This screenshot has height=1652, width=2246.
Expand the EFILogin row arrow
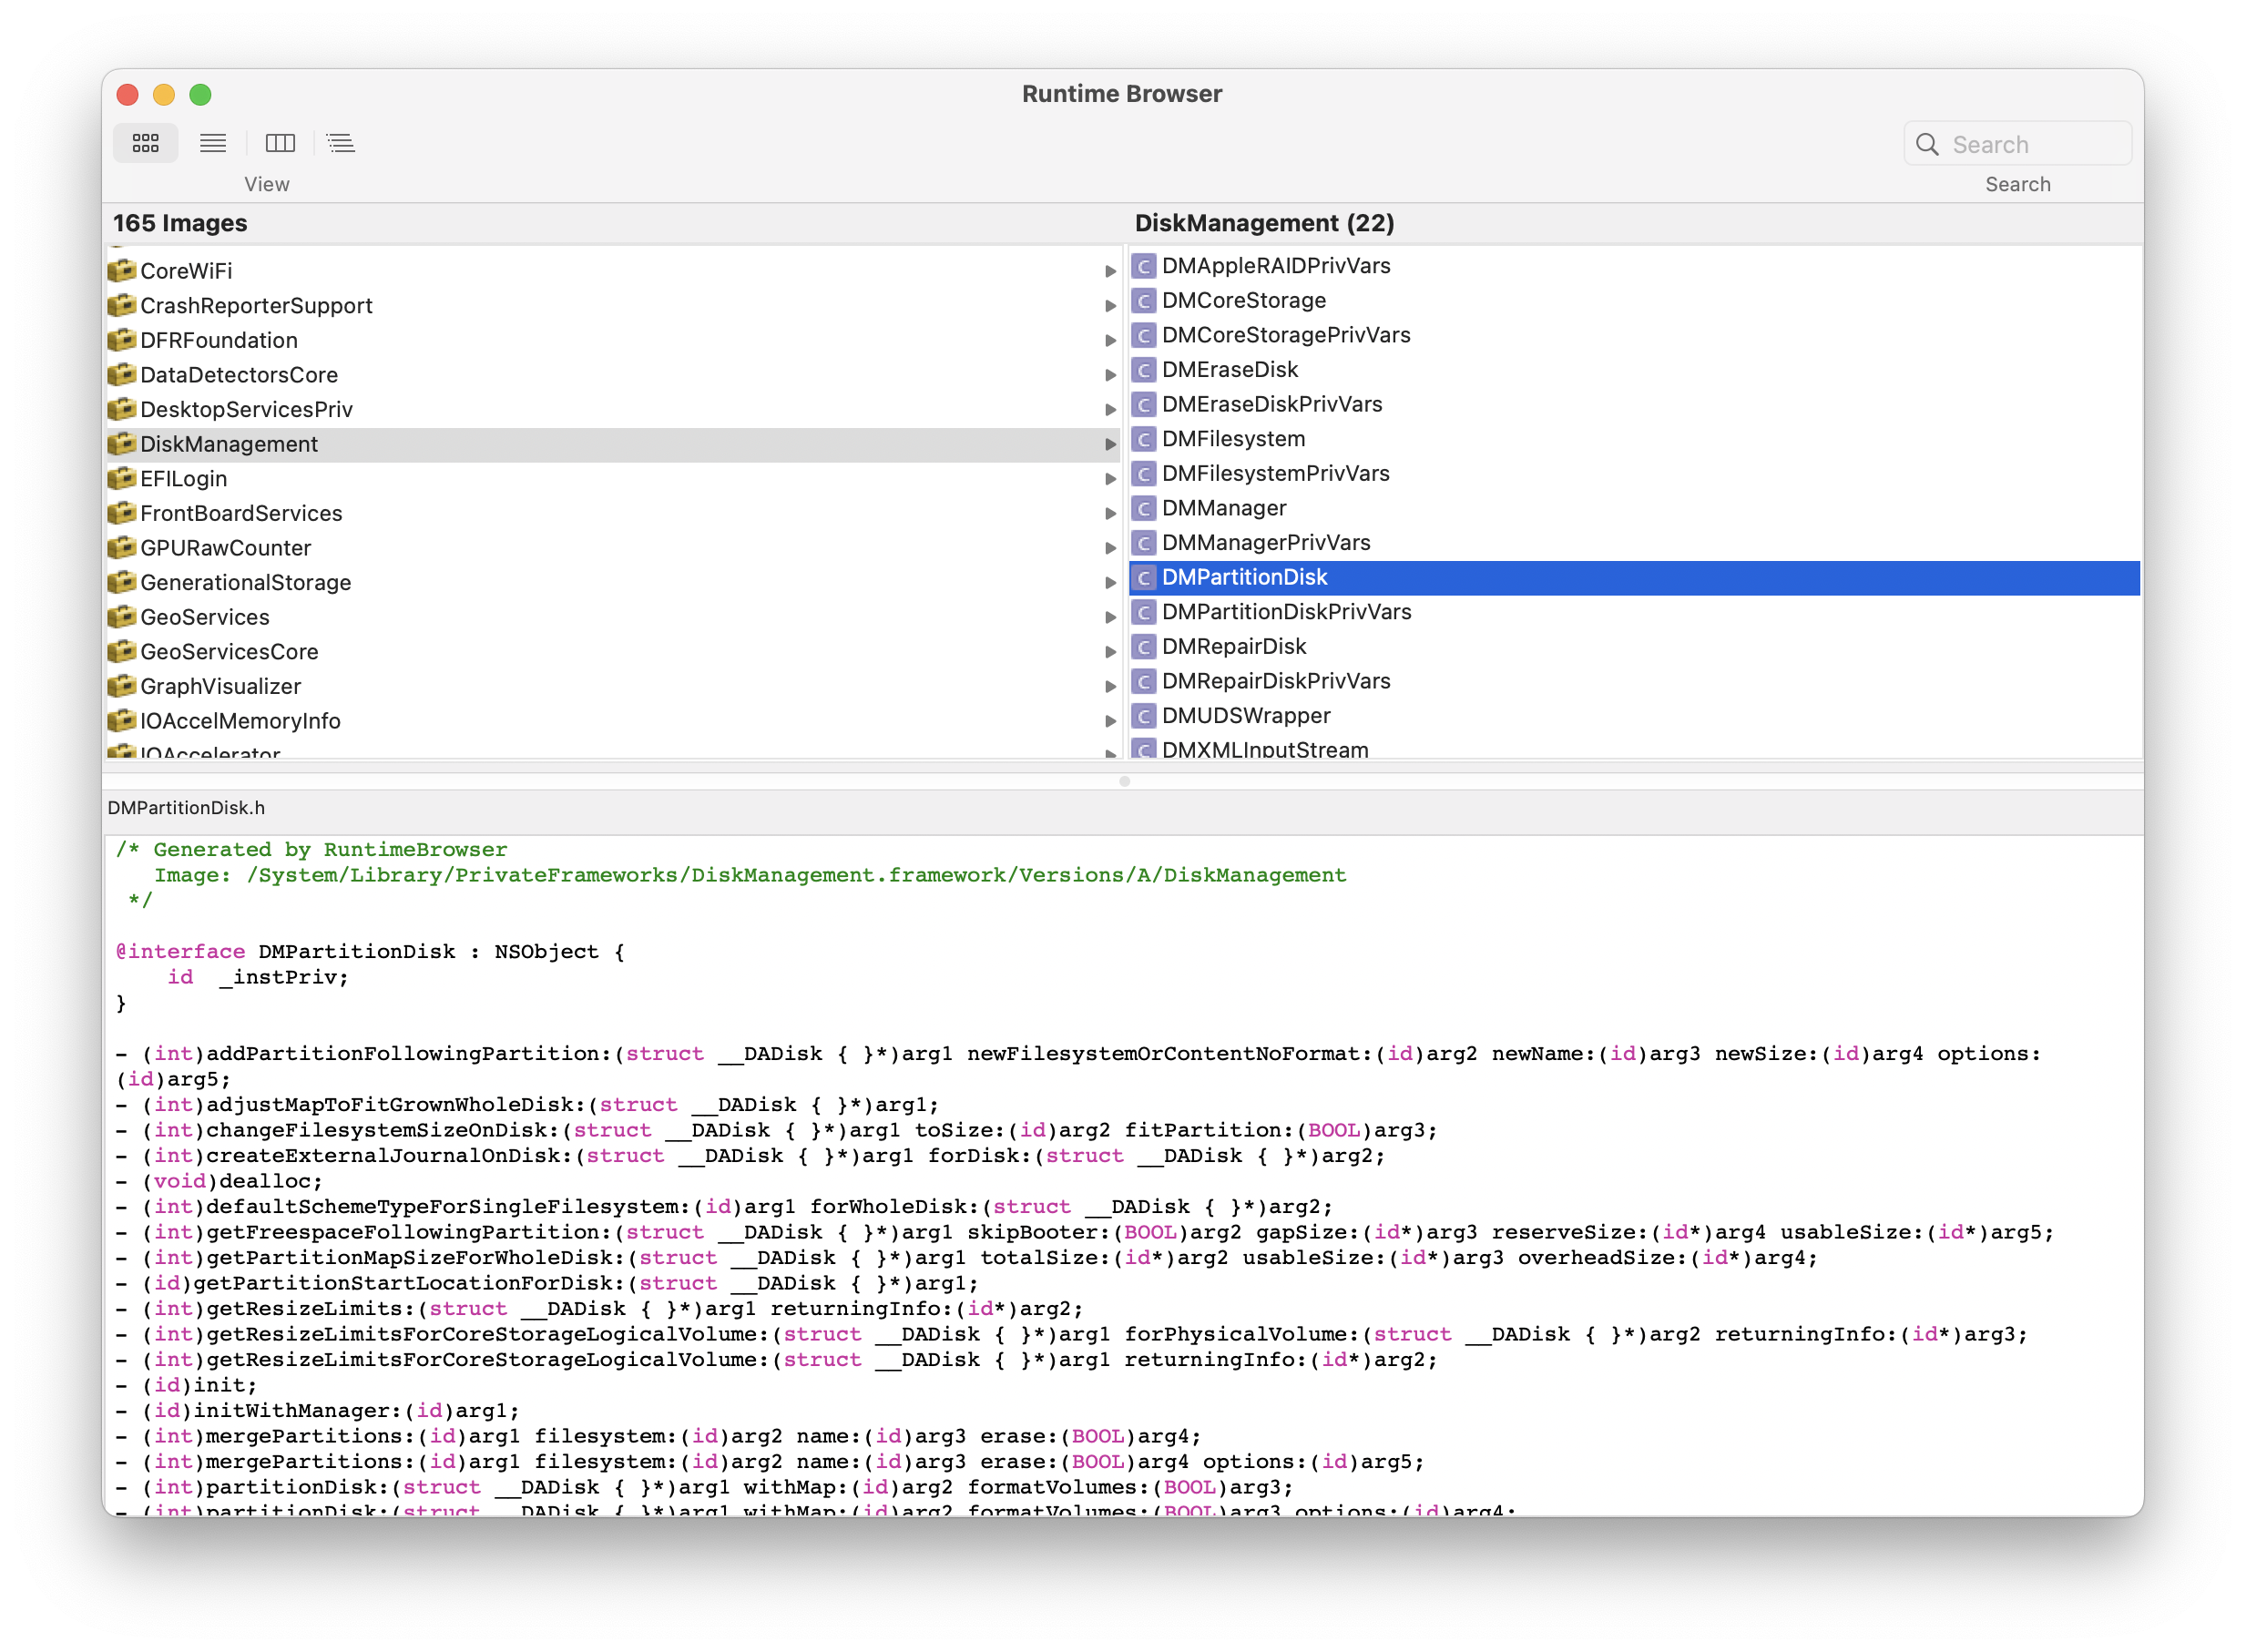click(x=1110, y=479)
